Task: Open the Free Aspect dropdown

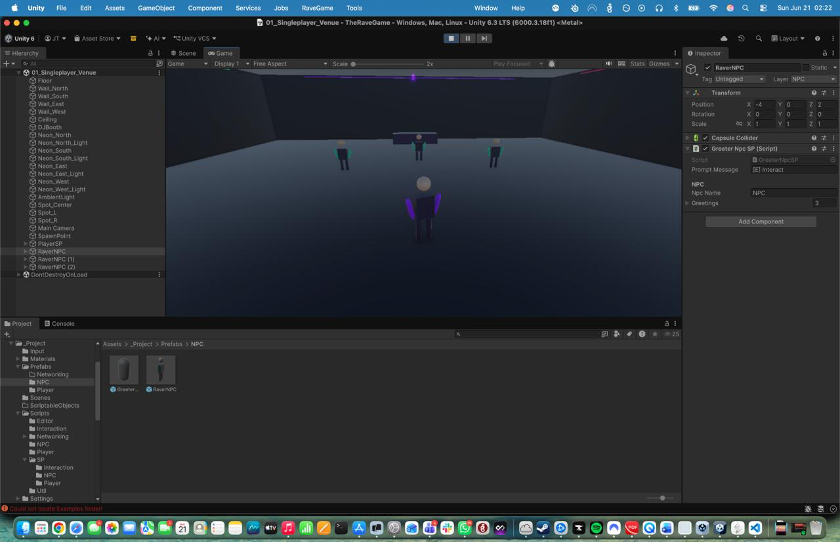Action: click(289, 64)
